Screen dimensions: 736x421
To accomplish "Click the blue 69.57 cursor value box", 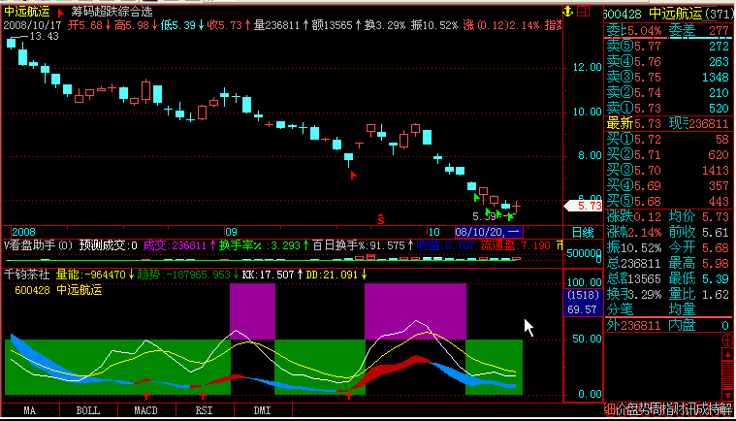I will (x=582, y=309).
